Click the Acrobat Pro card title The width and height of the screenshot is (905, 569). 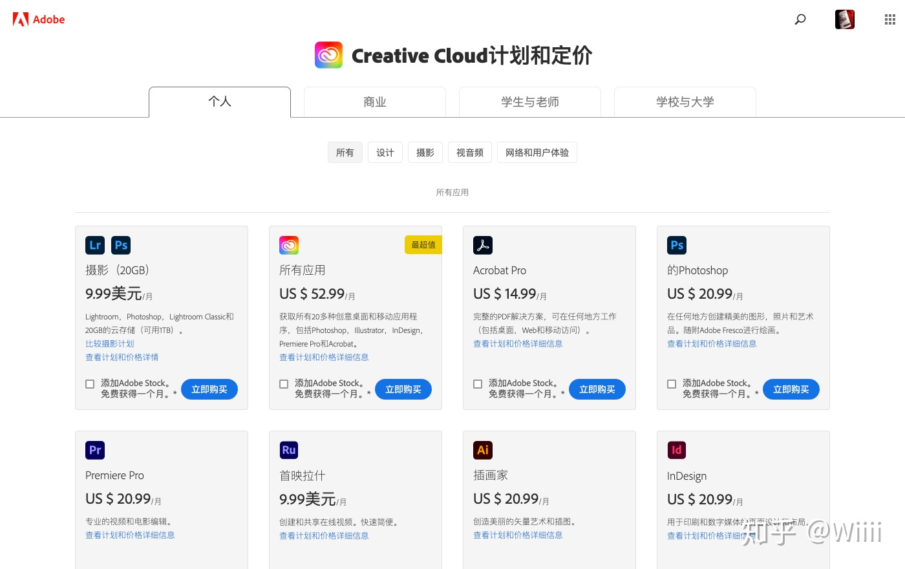[500, 270]
